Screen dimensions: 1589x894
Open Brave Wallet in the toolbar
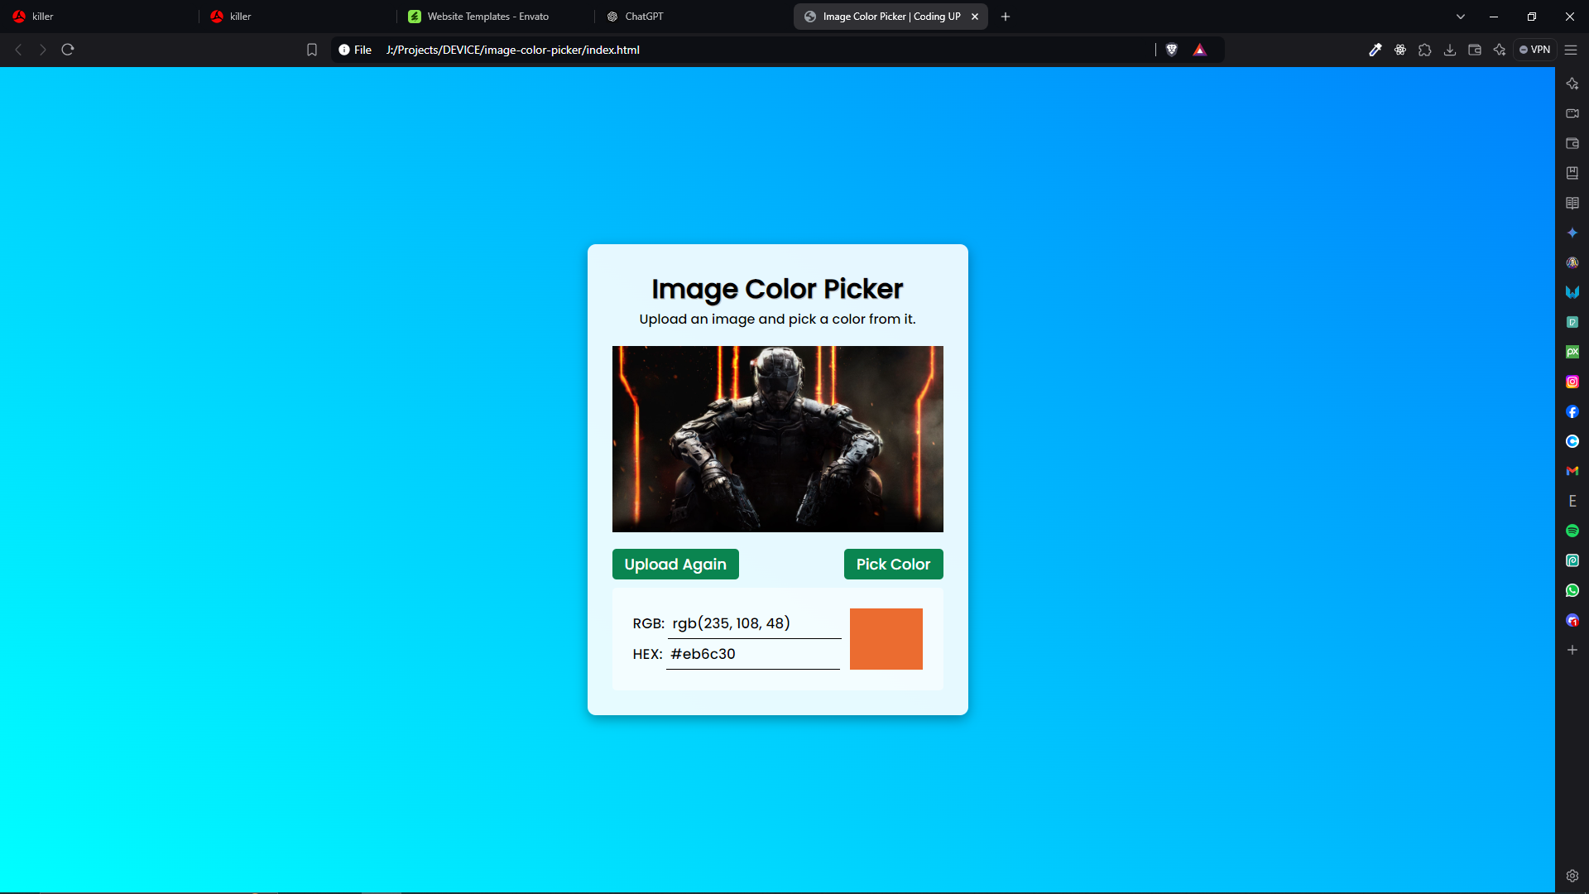1475,50
